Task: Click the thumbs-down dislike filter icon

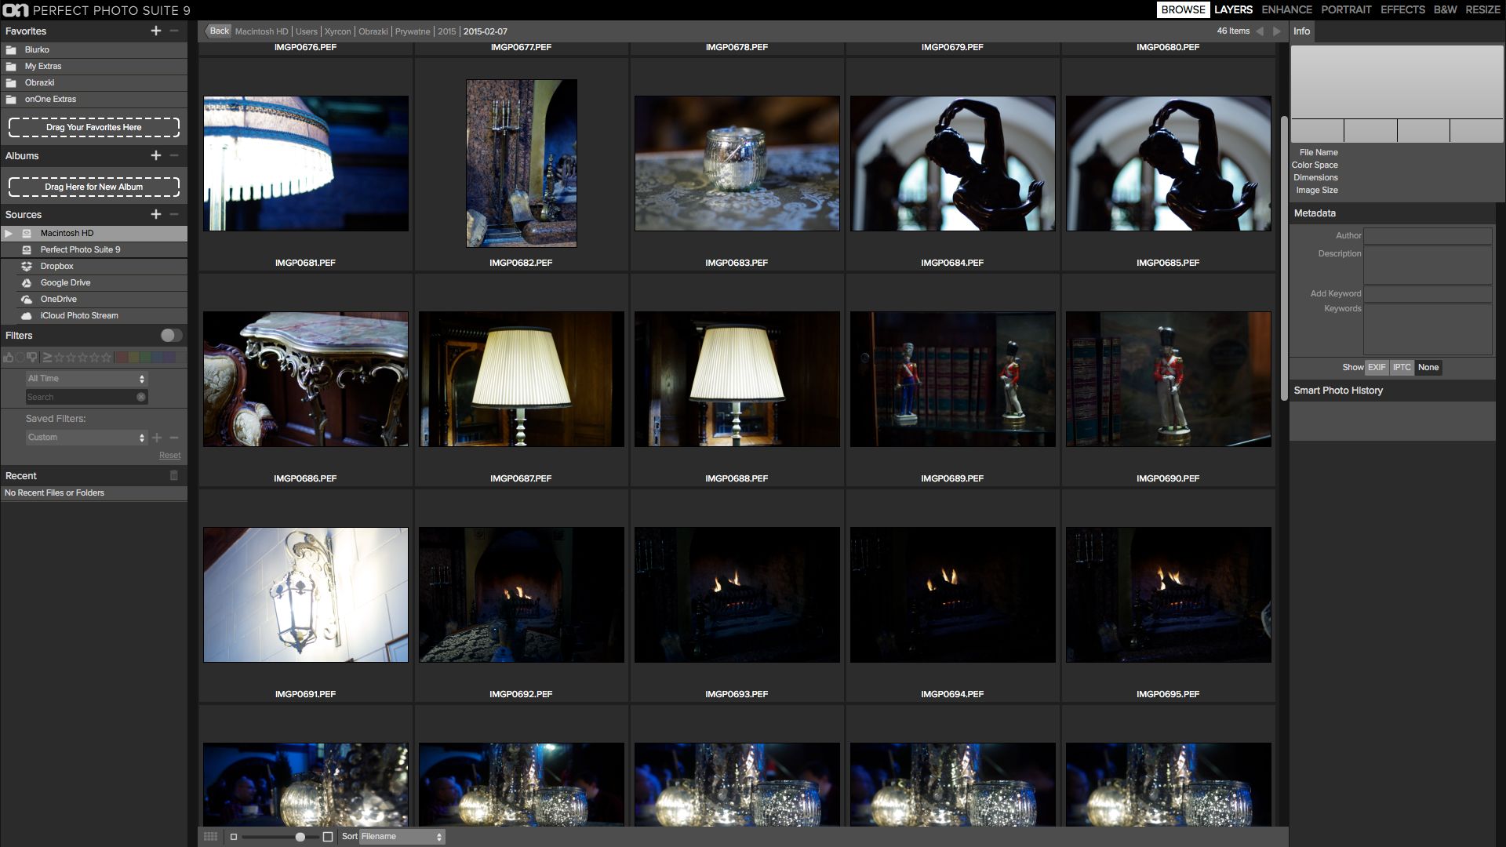Action: pos(32,357)
